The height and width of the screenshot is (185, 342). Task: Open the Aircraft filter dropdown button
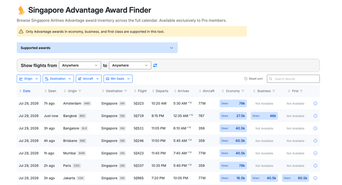click(x=88, y=79)
